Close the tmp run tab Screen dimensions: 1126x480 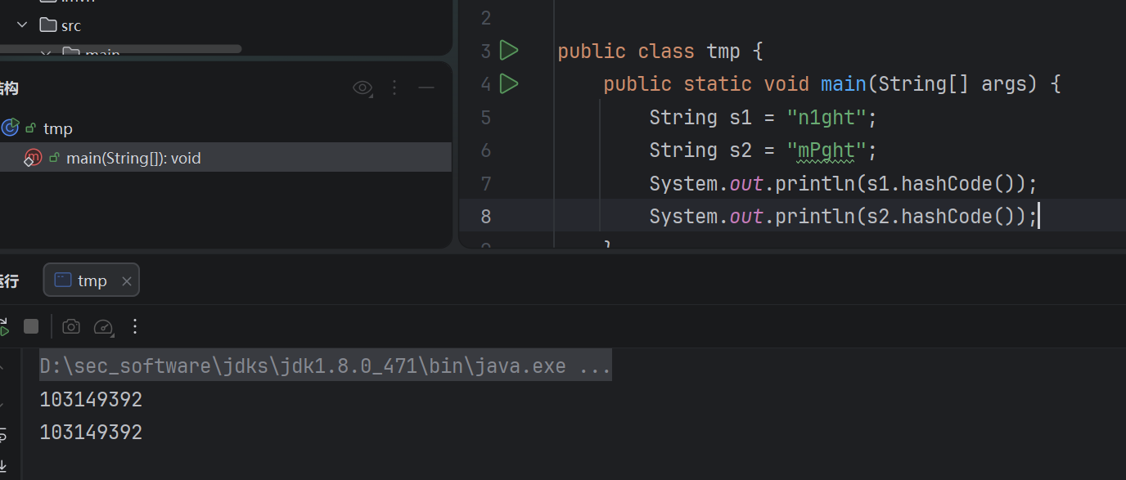(127, 281)
